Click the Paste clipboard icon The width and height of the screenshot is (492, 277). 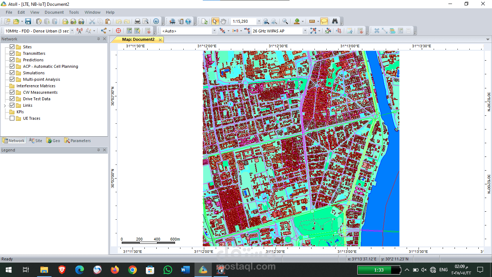coord(108,21)
